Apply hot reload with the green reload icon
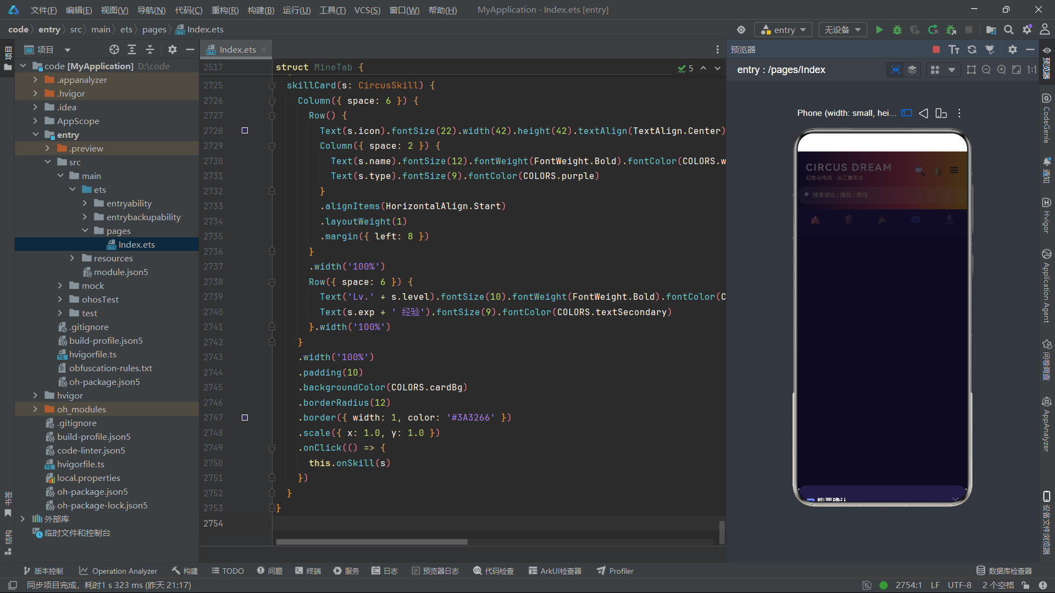Screen dimensions: 1055x593 point(933,30)
